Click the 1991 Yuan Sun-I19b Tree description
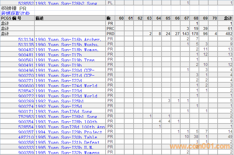This screenshot has width=234, height=155. coord(65,60)
